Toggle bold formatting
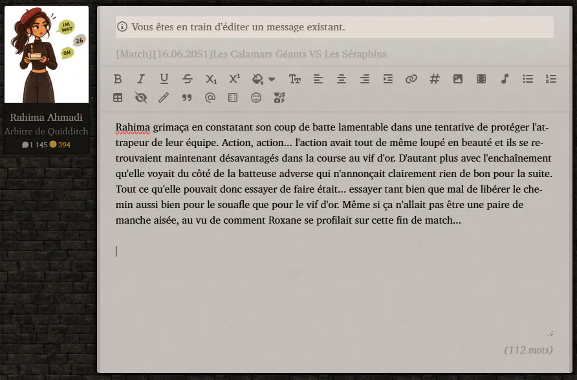The width and height of the screenshot is (577, 380). (118, 79)
